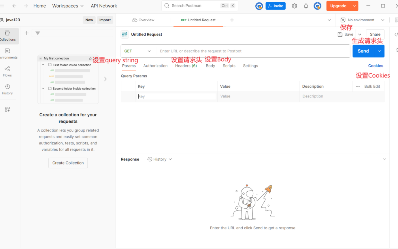
Task: Open API Network
Action: point(104,6)
